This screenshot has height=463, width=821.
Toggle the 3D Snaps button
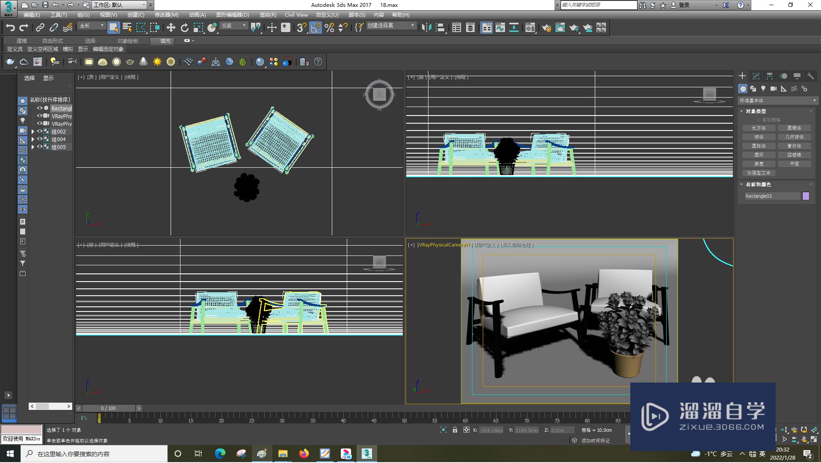pos(301,28)
